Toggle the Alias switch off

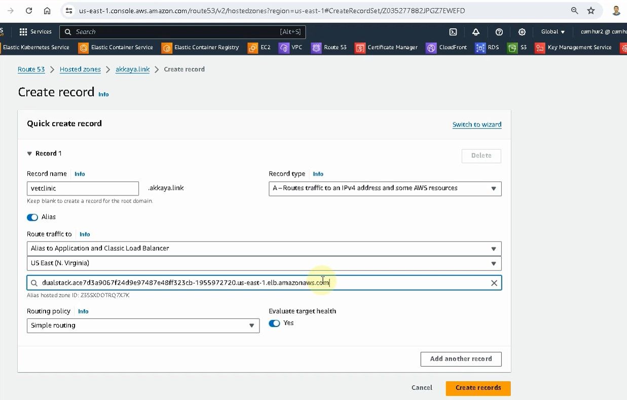(32, 217)
